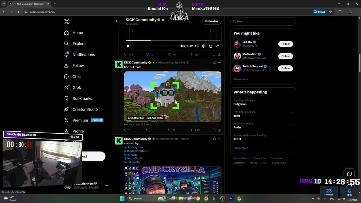
Task: Open more options for Bulgarian trend
Action: (291, 101)
